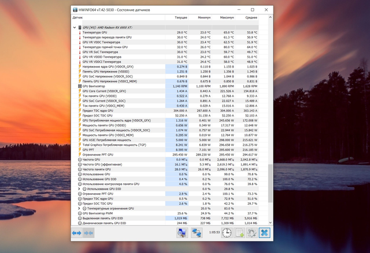This screenshot has width=370, height=253.
Task: Click lightning icon of GPU PPT row
Action: click(x=80, y=150)
